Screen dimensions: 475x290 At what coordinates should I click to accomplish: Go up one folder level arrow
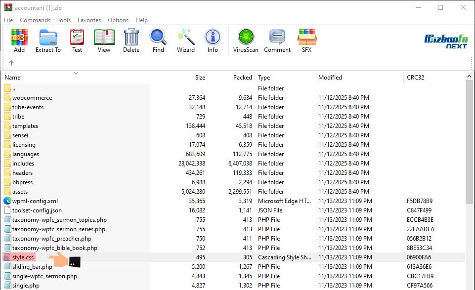(x=11, y=63)
